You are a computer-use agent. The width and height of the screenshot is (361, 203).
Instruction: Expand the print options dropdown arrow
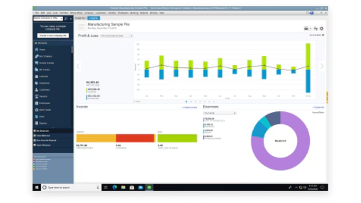coord(310,29)
